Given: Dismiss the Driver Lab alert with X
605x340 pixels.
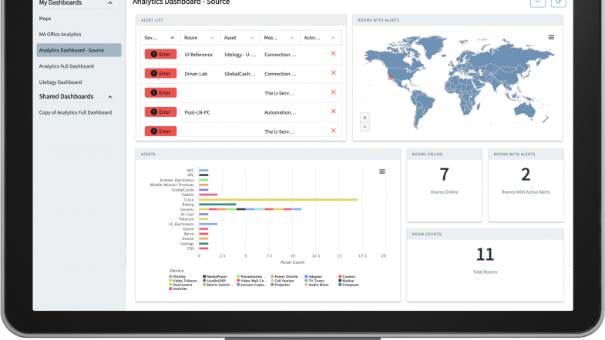Looking at the screenshot, I should 334,73.
